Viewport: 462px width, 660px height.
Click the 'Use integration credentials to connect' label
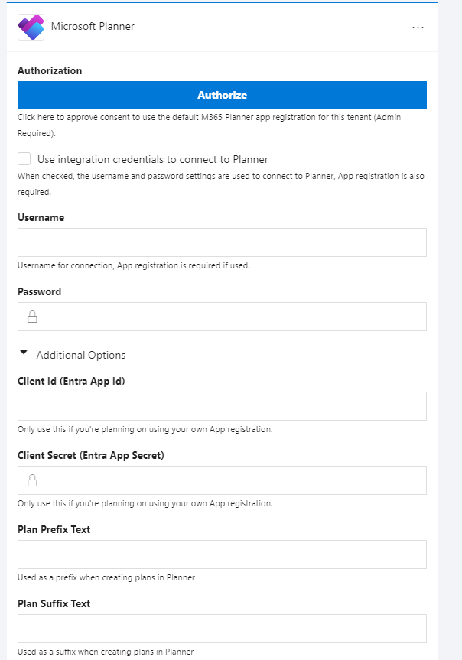153,160
